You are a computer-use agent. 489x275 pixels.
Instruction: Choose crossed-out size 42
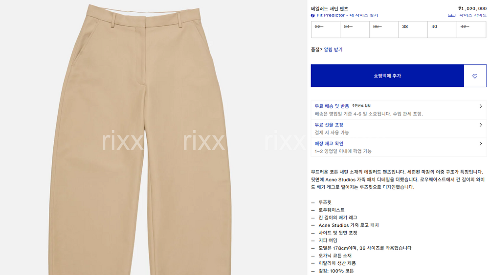pos(471,30)
